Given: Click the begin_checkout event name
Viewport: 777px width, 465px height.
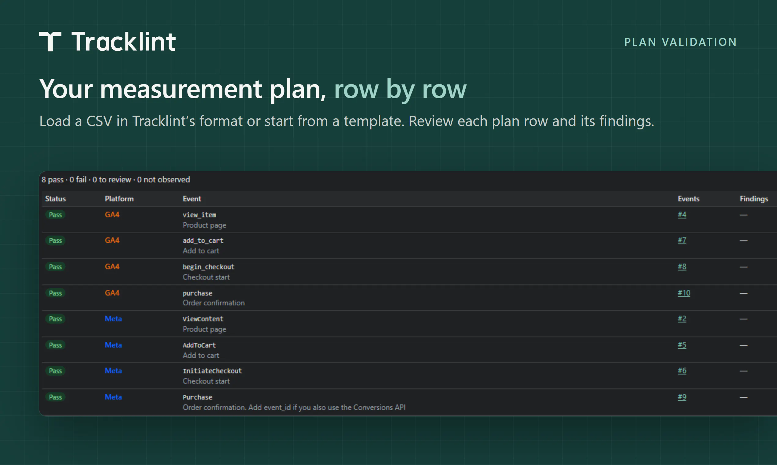Looking at the screenshot, I should click(x=208, y=267).
